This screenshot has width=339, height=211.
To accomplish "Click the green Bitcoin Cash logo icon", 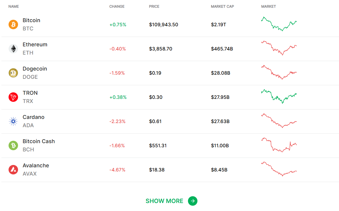I will (x=13, y=145).
